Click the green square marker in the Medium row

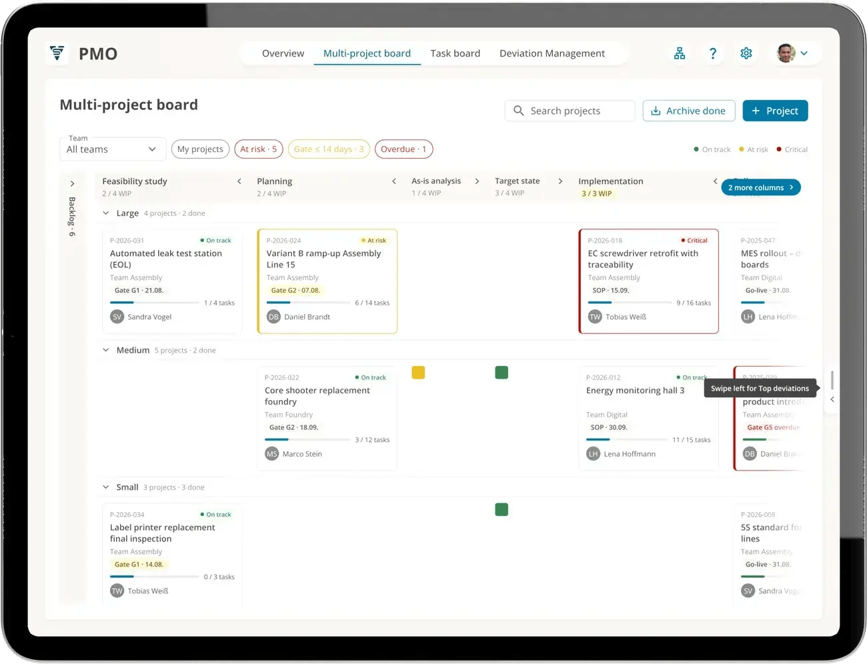pos(502,373)
